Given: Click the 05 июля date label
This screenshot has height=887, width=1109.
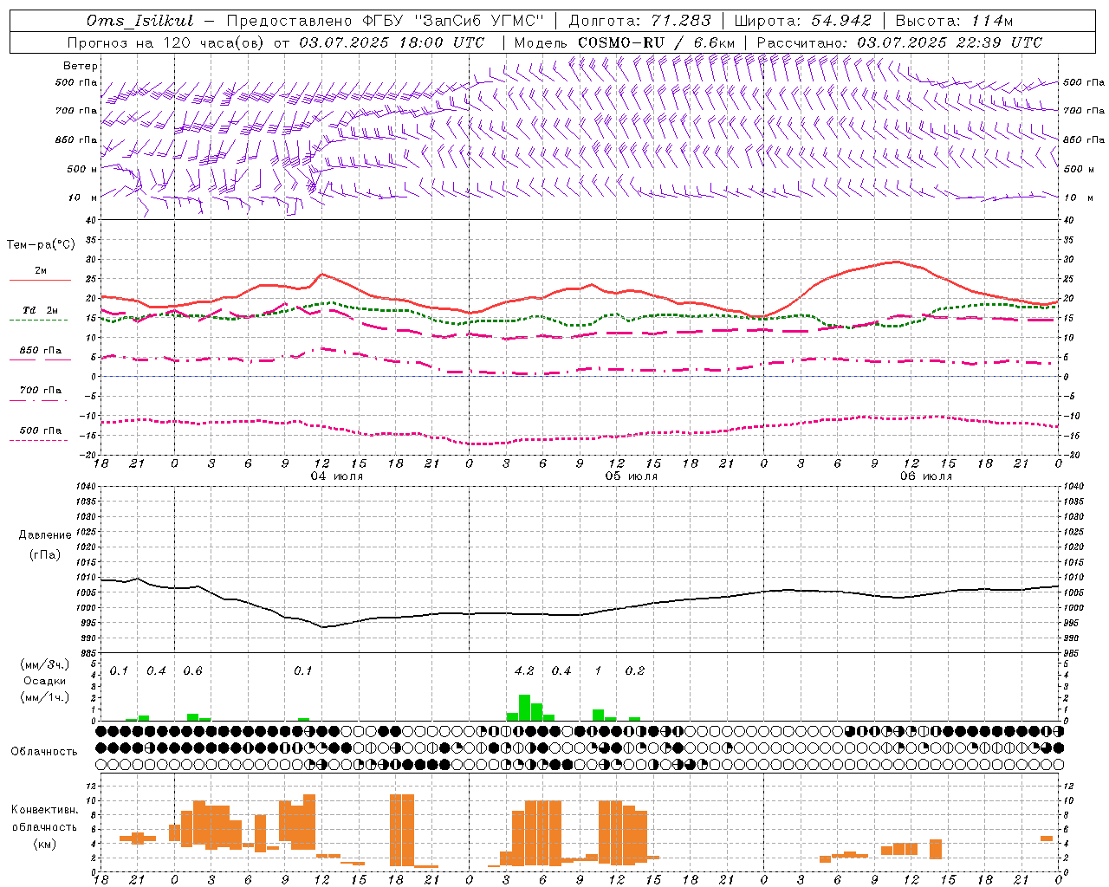Looking at the screenshot, I should pyautogui.click(x=632, y=476).
